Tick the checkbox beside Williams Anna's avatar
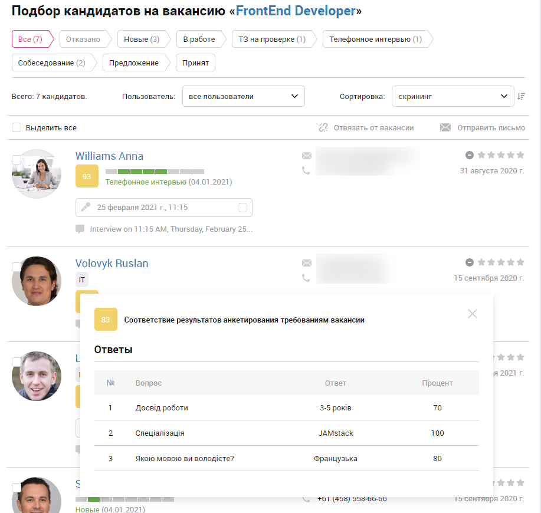This screenshot has width=541, height=513. coord(17,160)
